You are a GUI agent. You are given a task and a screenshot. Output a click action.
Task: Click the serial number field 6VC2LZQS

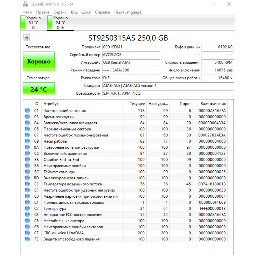pyautogui.click(x=131, y=55)
